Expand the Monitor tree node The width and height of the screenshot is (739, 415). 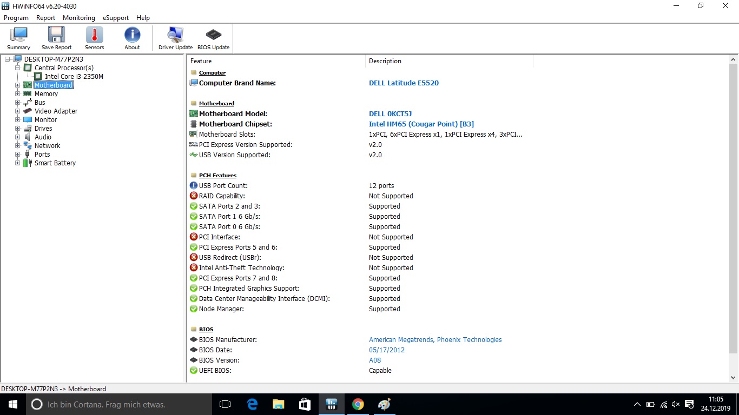(18, 120)
